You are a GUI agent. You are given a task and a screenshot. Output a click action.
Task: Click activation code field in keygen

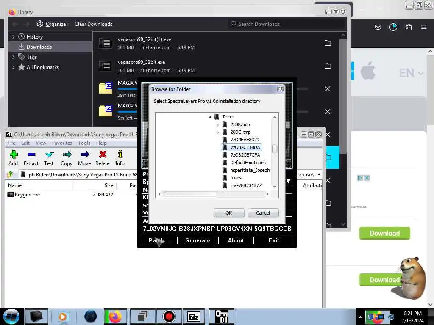(217, 229)
